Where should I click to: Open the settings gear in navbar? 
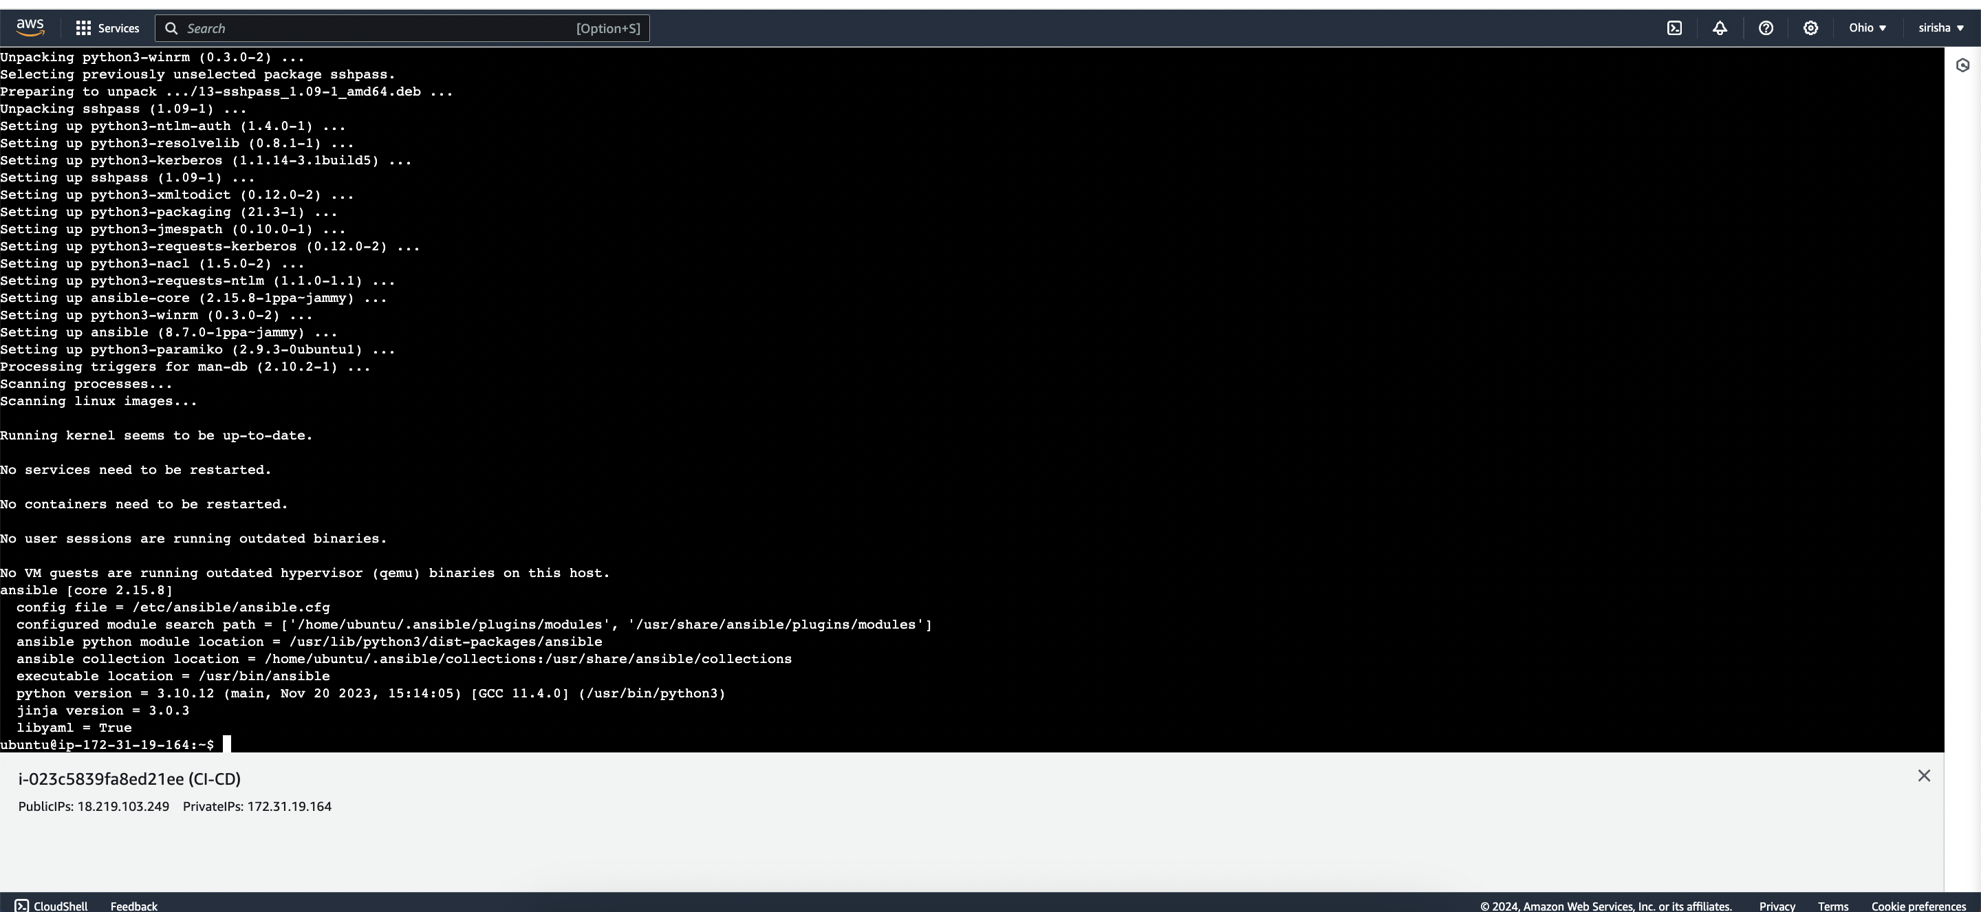click(x=1810, y=28)
